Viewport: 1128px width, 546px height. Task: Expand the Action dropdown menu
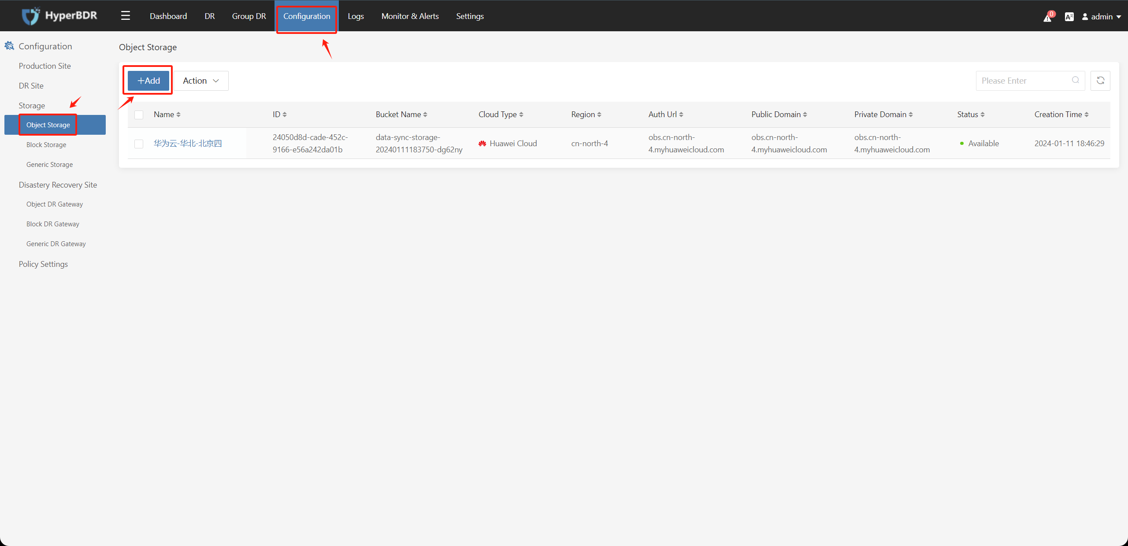pyautogui.click(x=201, y=81)
